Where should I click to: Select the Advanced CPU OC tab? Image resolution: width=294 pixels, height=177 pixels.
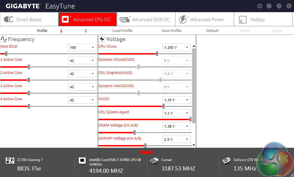pos(88,19)
